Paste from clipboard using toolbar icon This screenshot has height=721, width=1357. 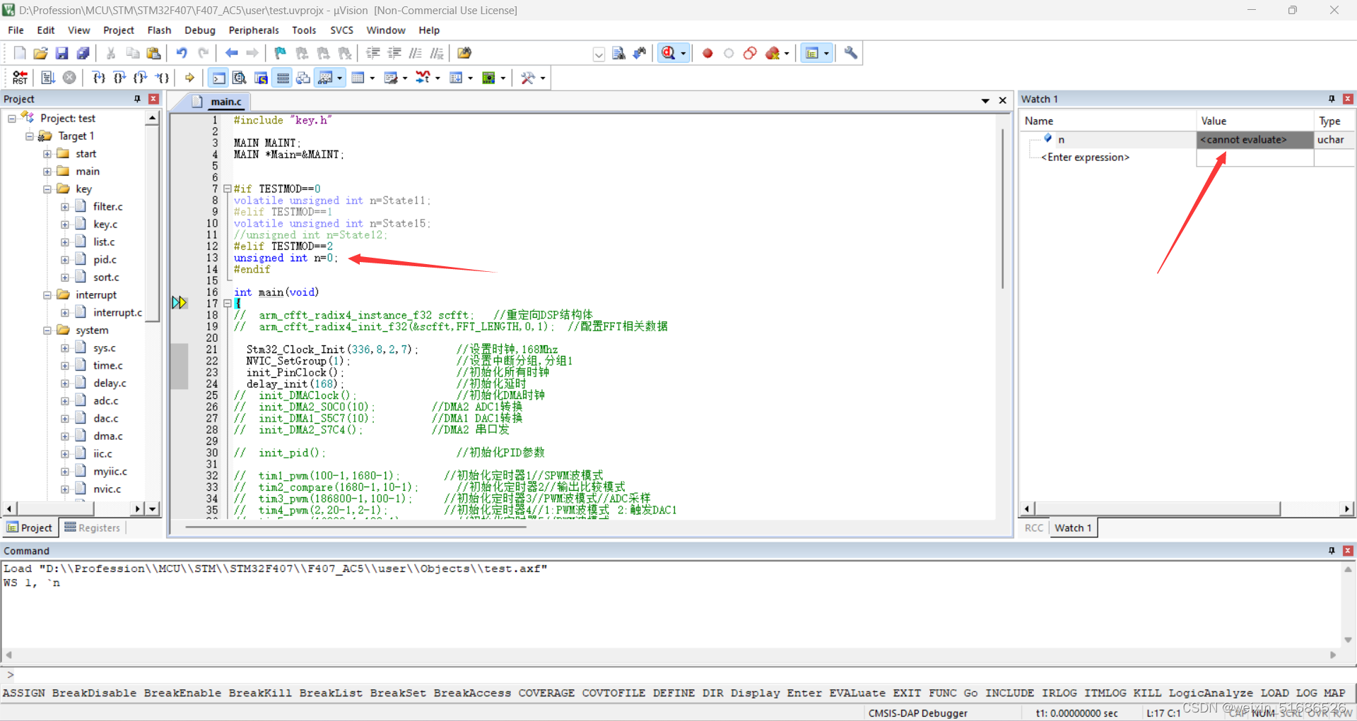pyautogui.click(x=153, y=53)
